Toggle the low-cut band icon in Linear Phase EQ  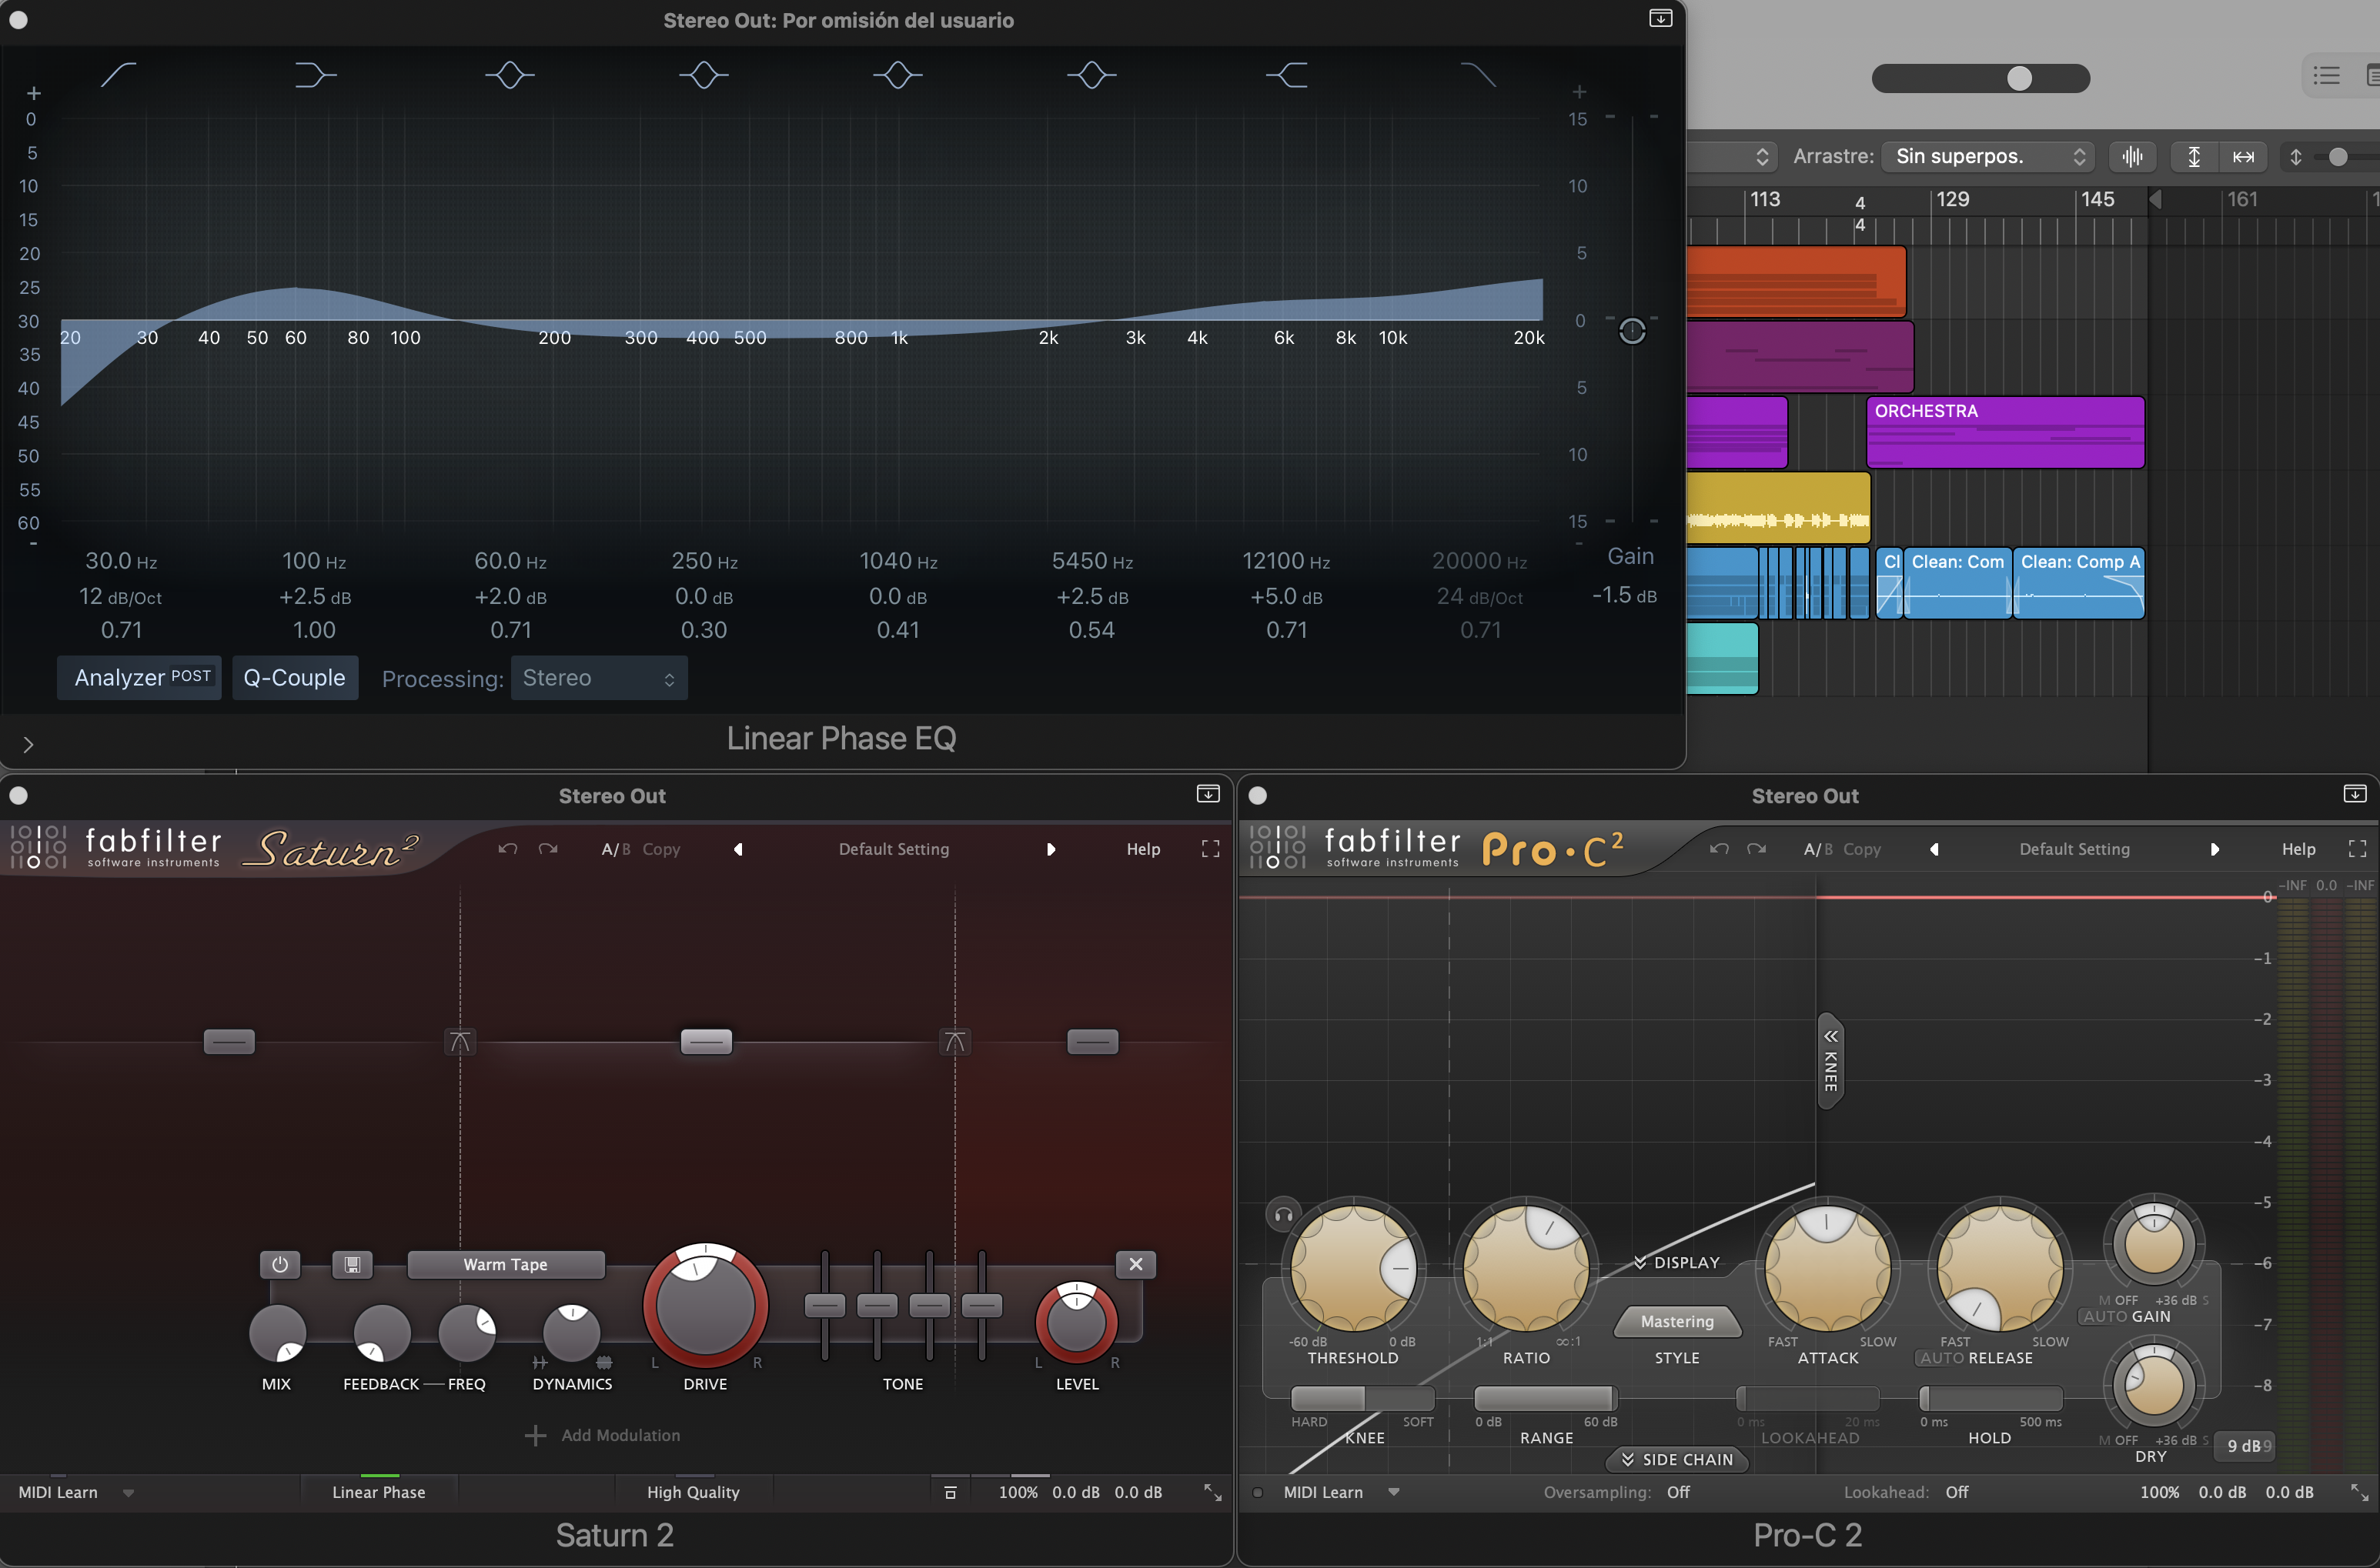click(x=119, y=75)
